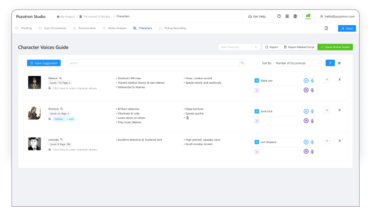This screenshot has height=207, width=371.
Task: Click Pozotron Studio logo text
Action: [x=31, y=16]
